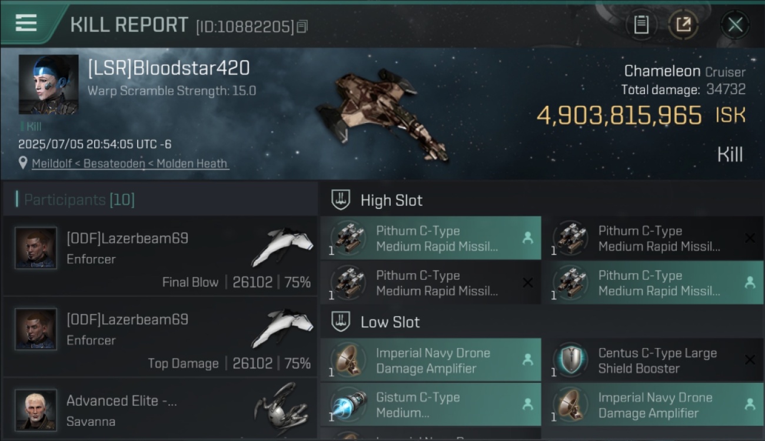View Bloodstar420 pilot portrait
765x441 pixels.
pyautogui.click(x=48, y=84)
